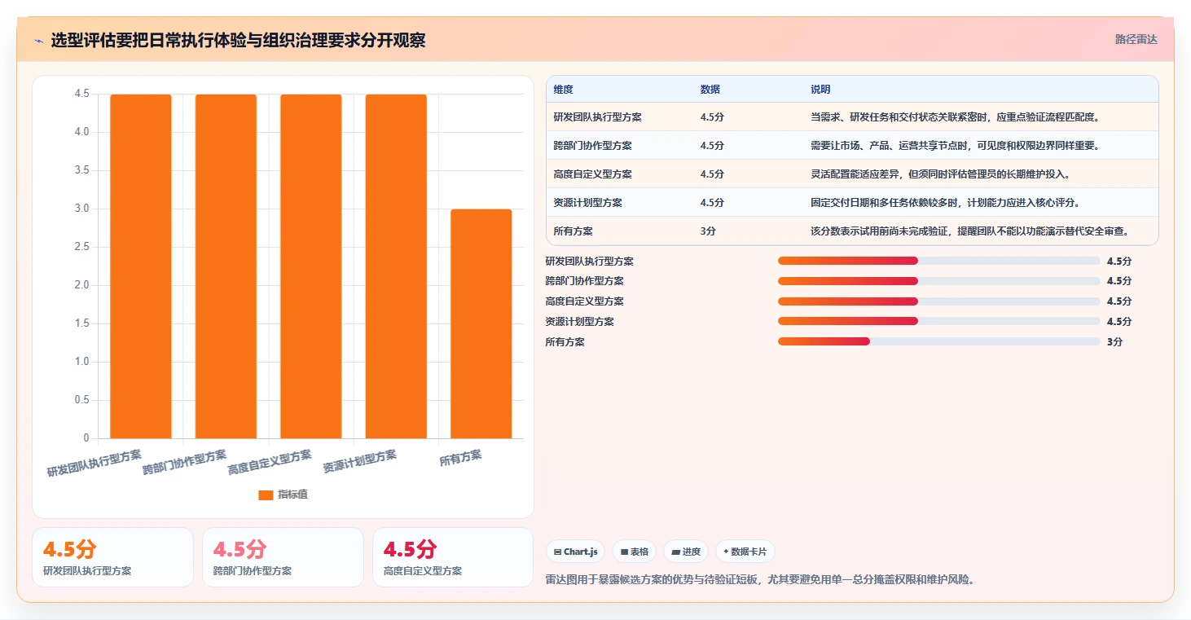1191x620 pixels.
Task: Click the 资源计划型方案 label in the progress list
Action: pyautogui.click(x=580, y=322)
